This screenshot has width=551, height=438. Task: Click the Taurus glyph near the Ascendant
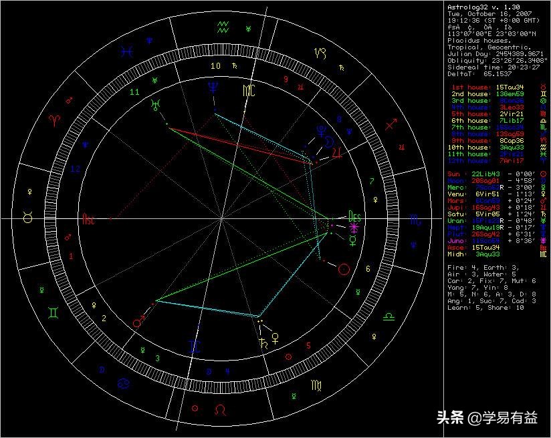tap(27, 217)
